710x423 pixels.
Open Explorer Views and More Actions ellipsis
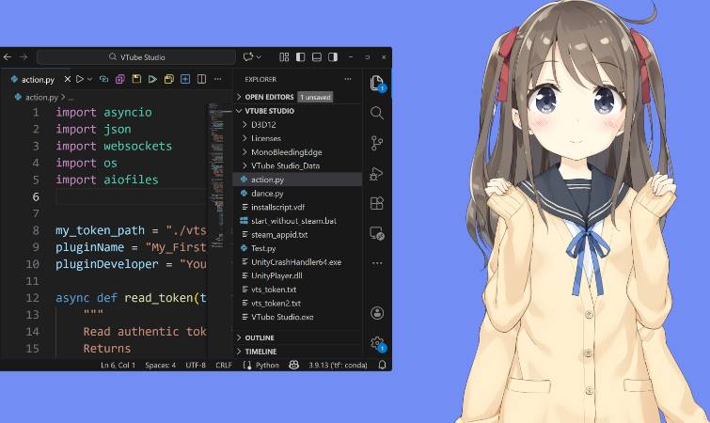[348, 79]
